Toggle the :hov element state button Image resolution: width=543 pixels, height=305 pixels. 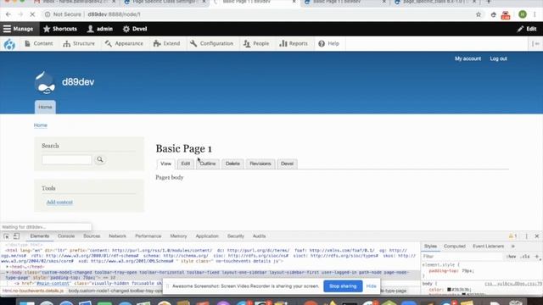point(511,257)
